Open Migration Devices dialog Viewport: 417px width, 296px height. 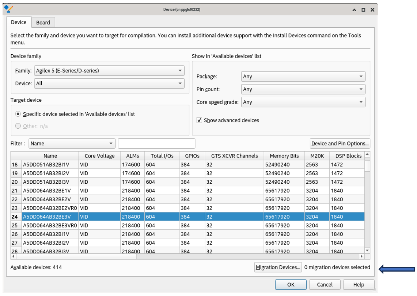(x=278, y=267)
